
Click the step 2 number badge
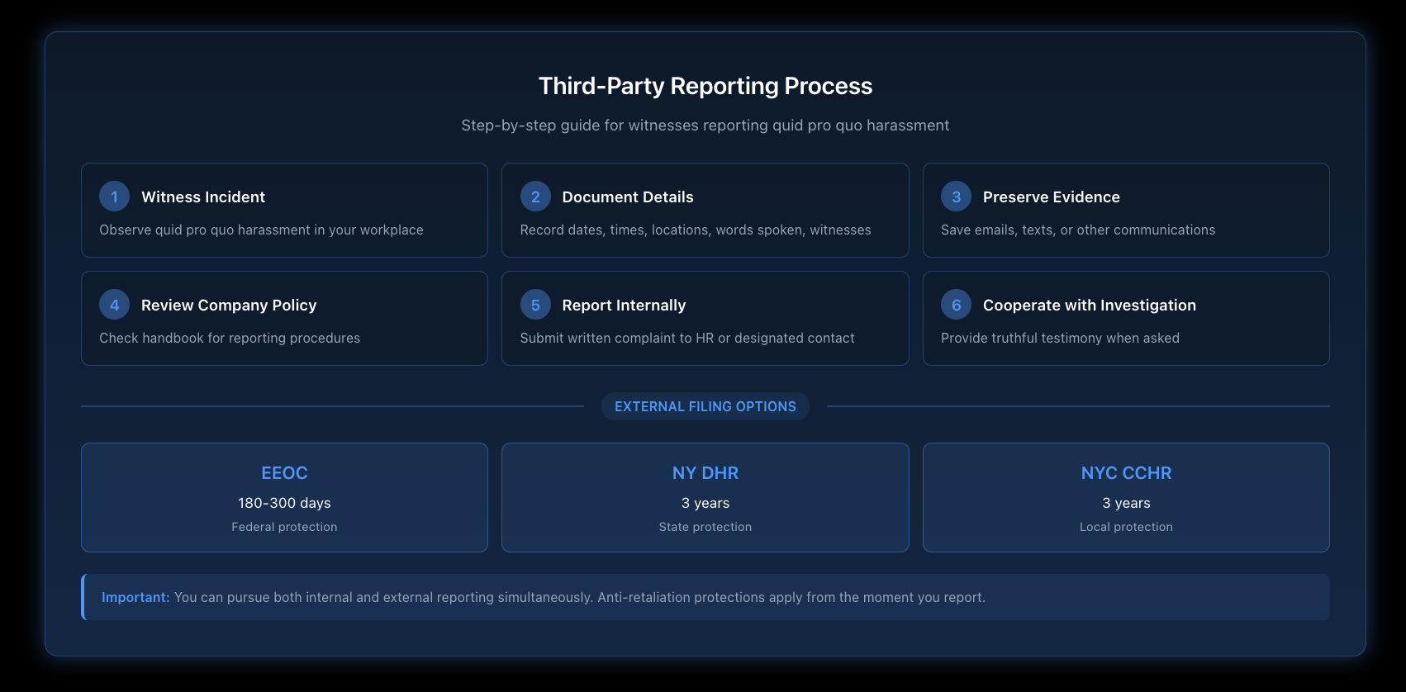pos(535,197)
